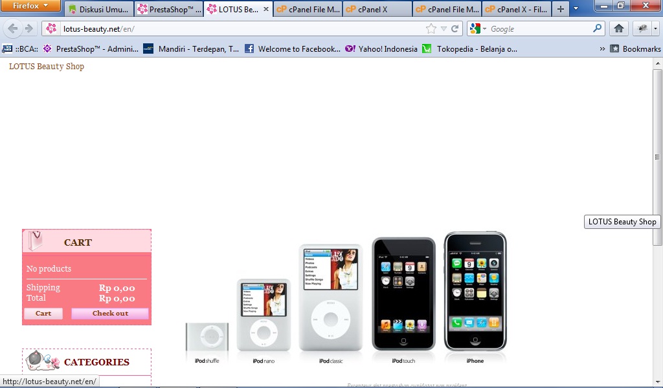Screen dimensions: 663x388
Task: Open the dropdown beside the toolbar add-on icon
Action: pos(655,28)
